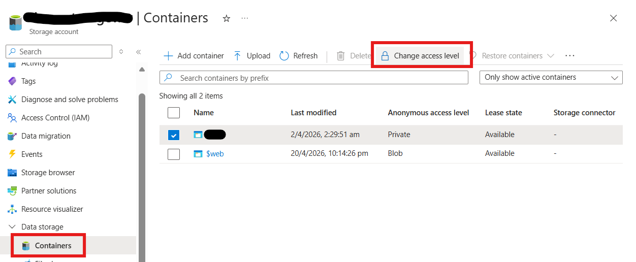Click the Access Control (IAM) people icon
Viewport: 636px width, 262px height.
click(x=12, y=118)
